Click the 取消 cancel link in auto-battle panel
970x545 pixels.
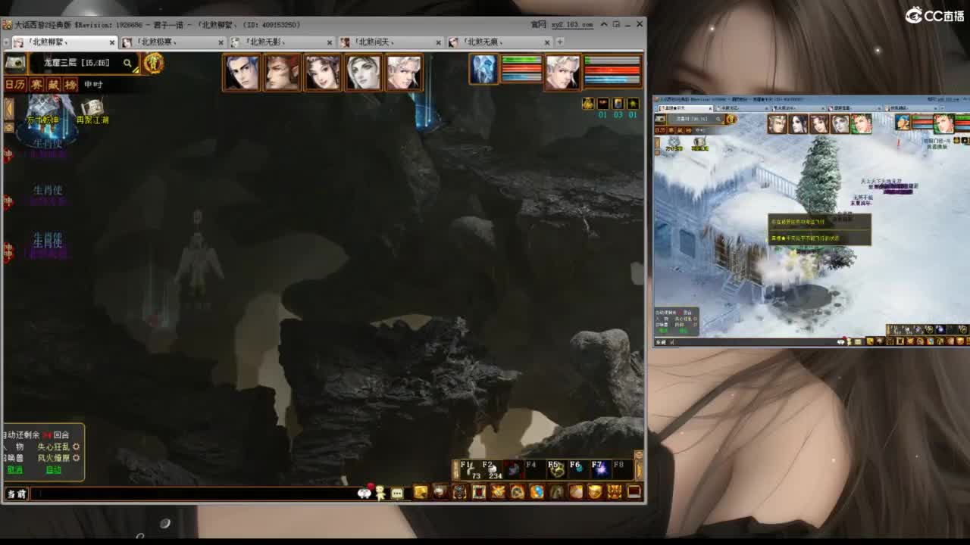coord(15,470)
